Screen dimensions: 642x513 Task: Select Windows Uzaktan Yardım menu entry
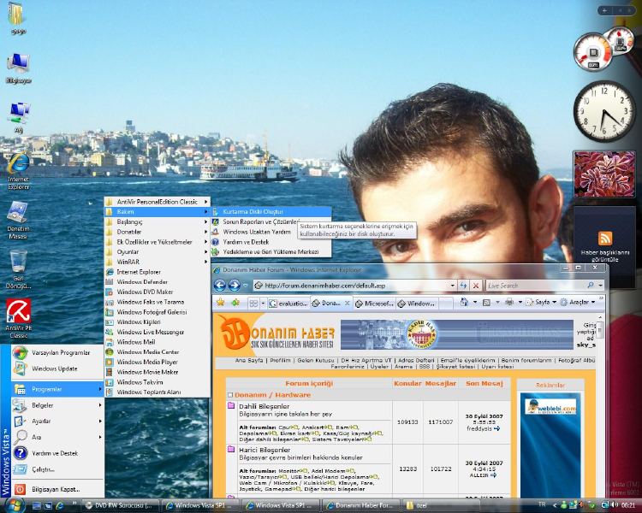271,232
